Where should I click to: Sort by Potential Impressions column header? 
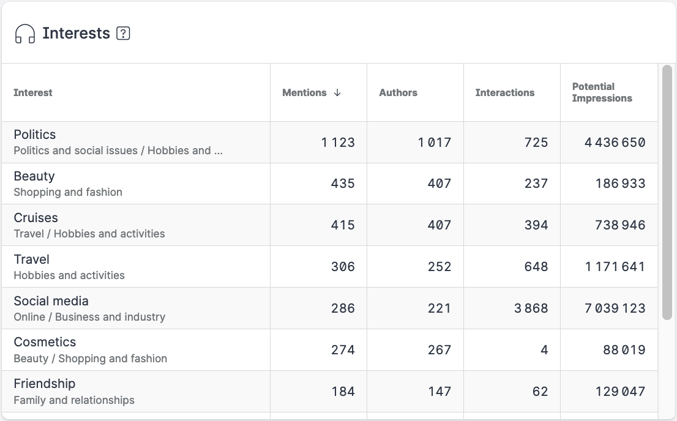click(602, 92)
